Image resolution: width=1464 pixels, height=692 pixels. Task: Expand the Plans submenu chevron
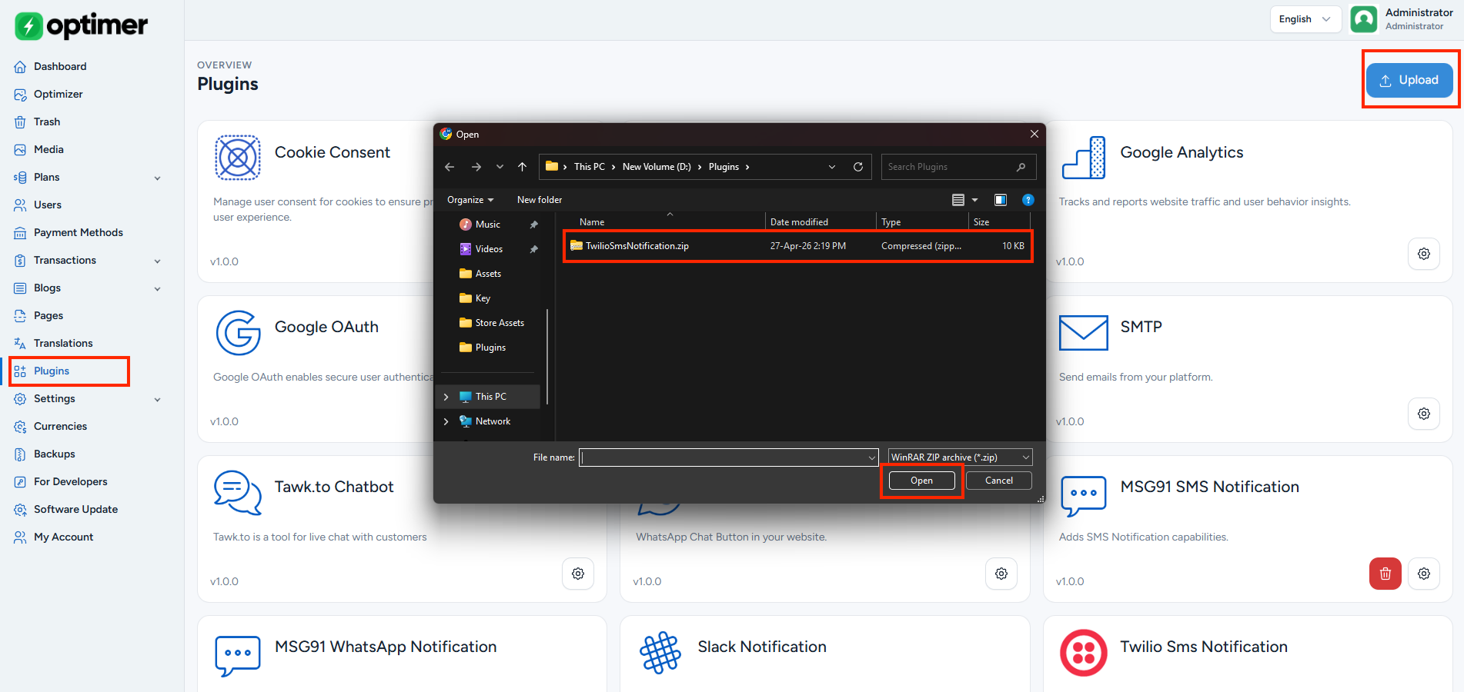coord(158,178)
